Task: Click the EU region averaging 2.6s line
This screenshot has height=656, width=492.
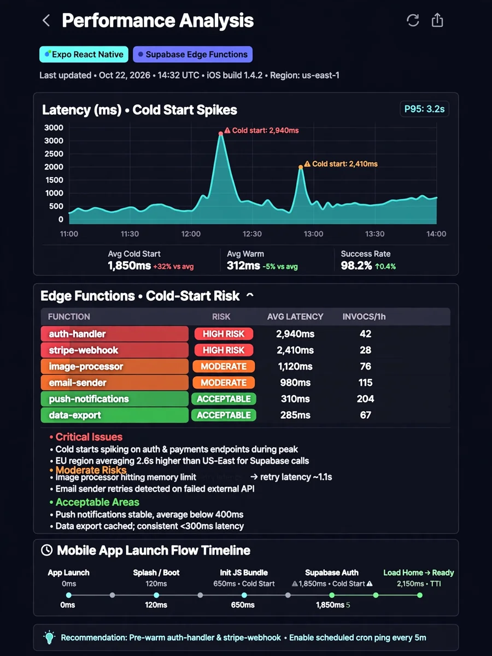Action: coord(182,461)
